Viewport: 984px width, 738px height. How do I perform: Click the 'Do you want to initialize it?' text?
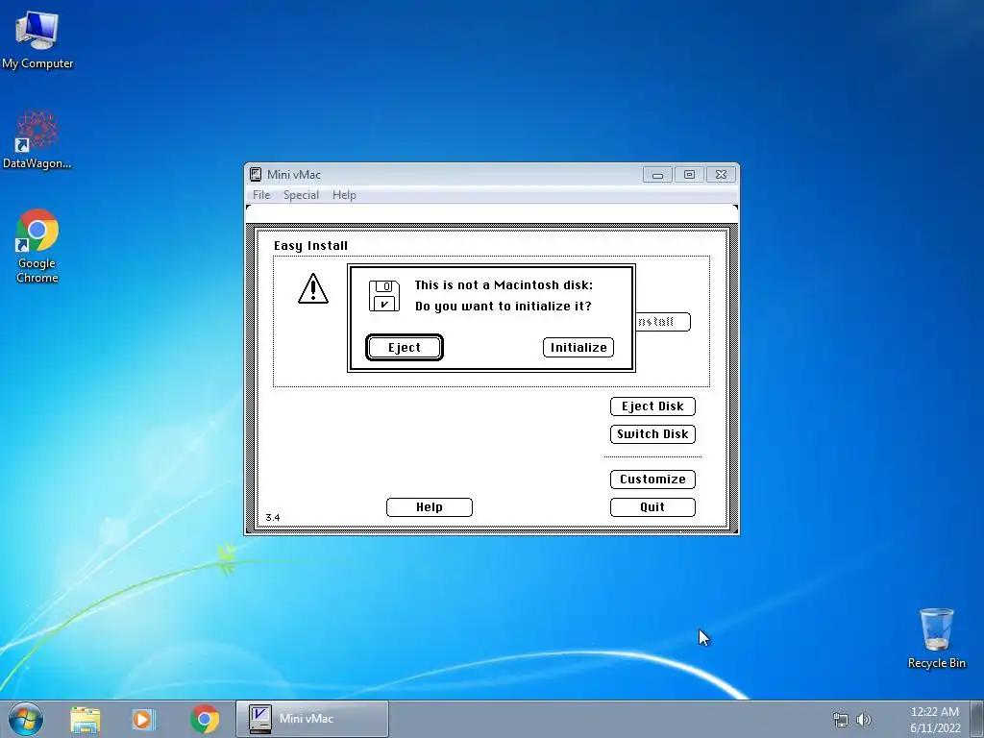[504, 307]
